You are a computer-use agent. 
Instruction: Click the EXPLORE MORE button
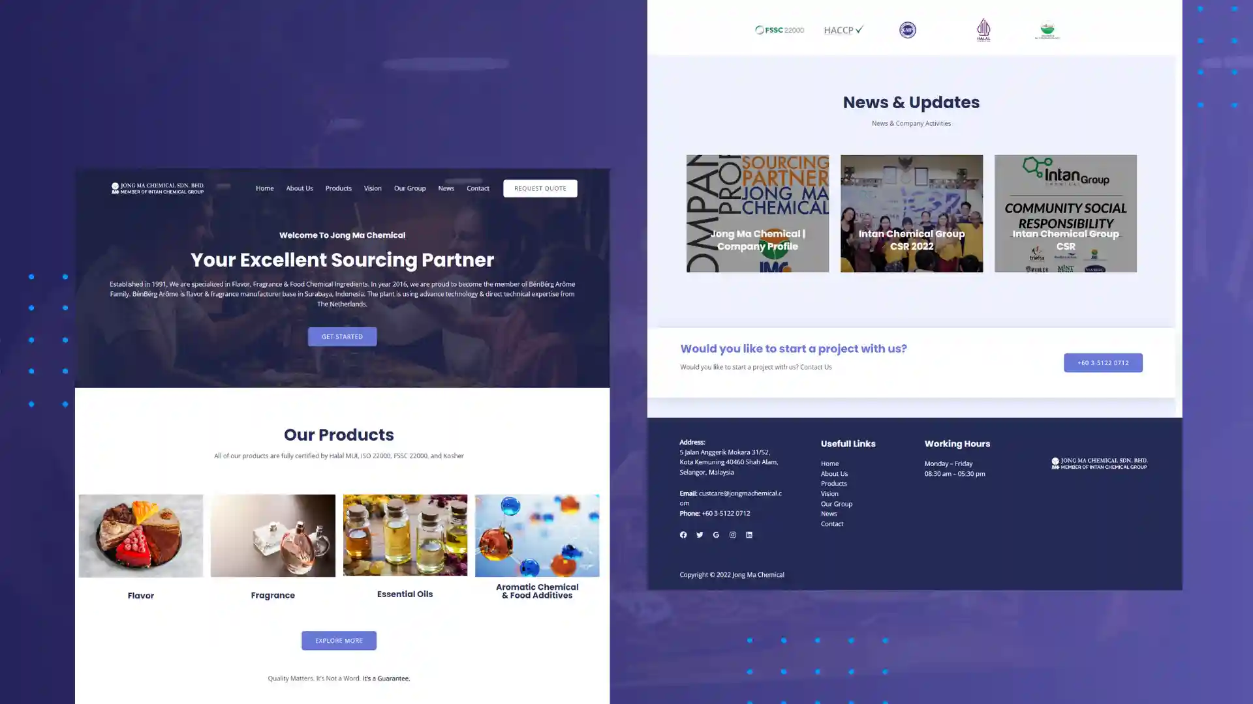339,639
